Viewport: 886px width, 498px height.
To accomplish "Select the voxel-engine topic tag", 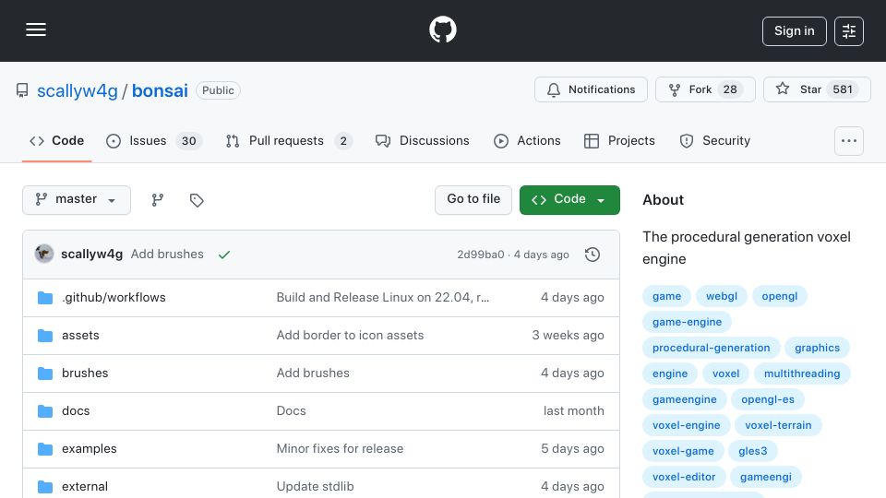I will click(x=686, y=426).
